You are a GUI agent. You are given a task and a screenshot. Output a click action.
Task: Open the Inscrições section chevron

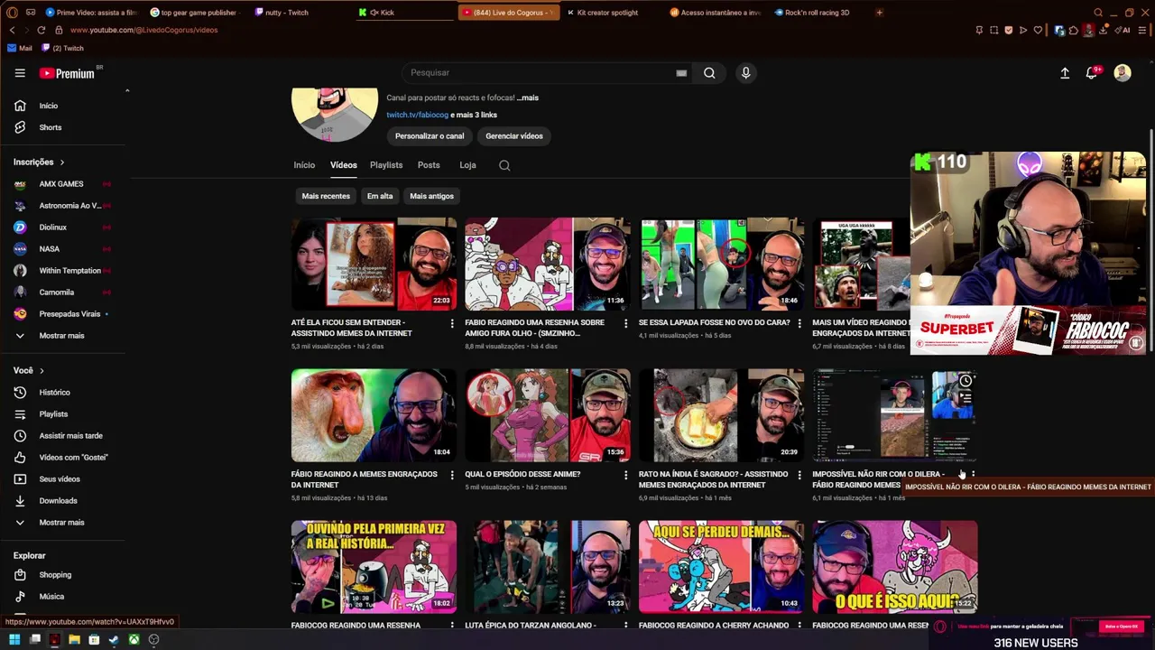point(62,162)
